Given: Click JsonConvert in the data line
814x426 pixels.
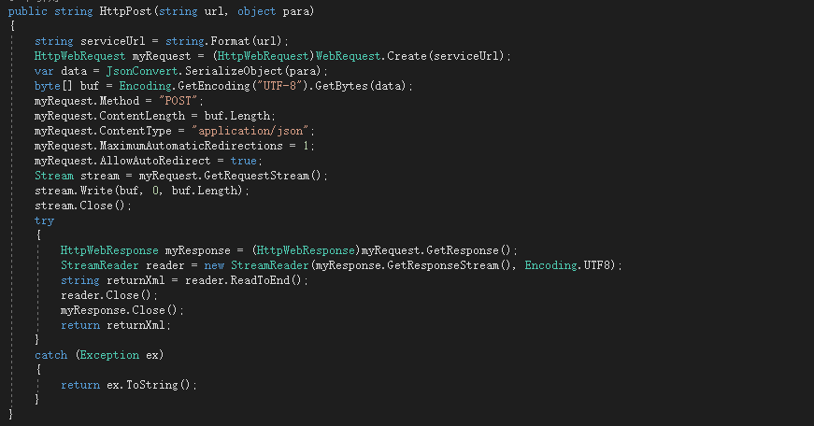Looking at the screenshot, I should (142, 71).
